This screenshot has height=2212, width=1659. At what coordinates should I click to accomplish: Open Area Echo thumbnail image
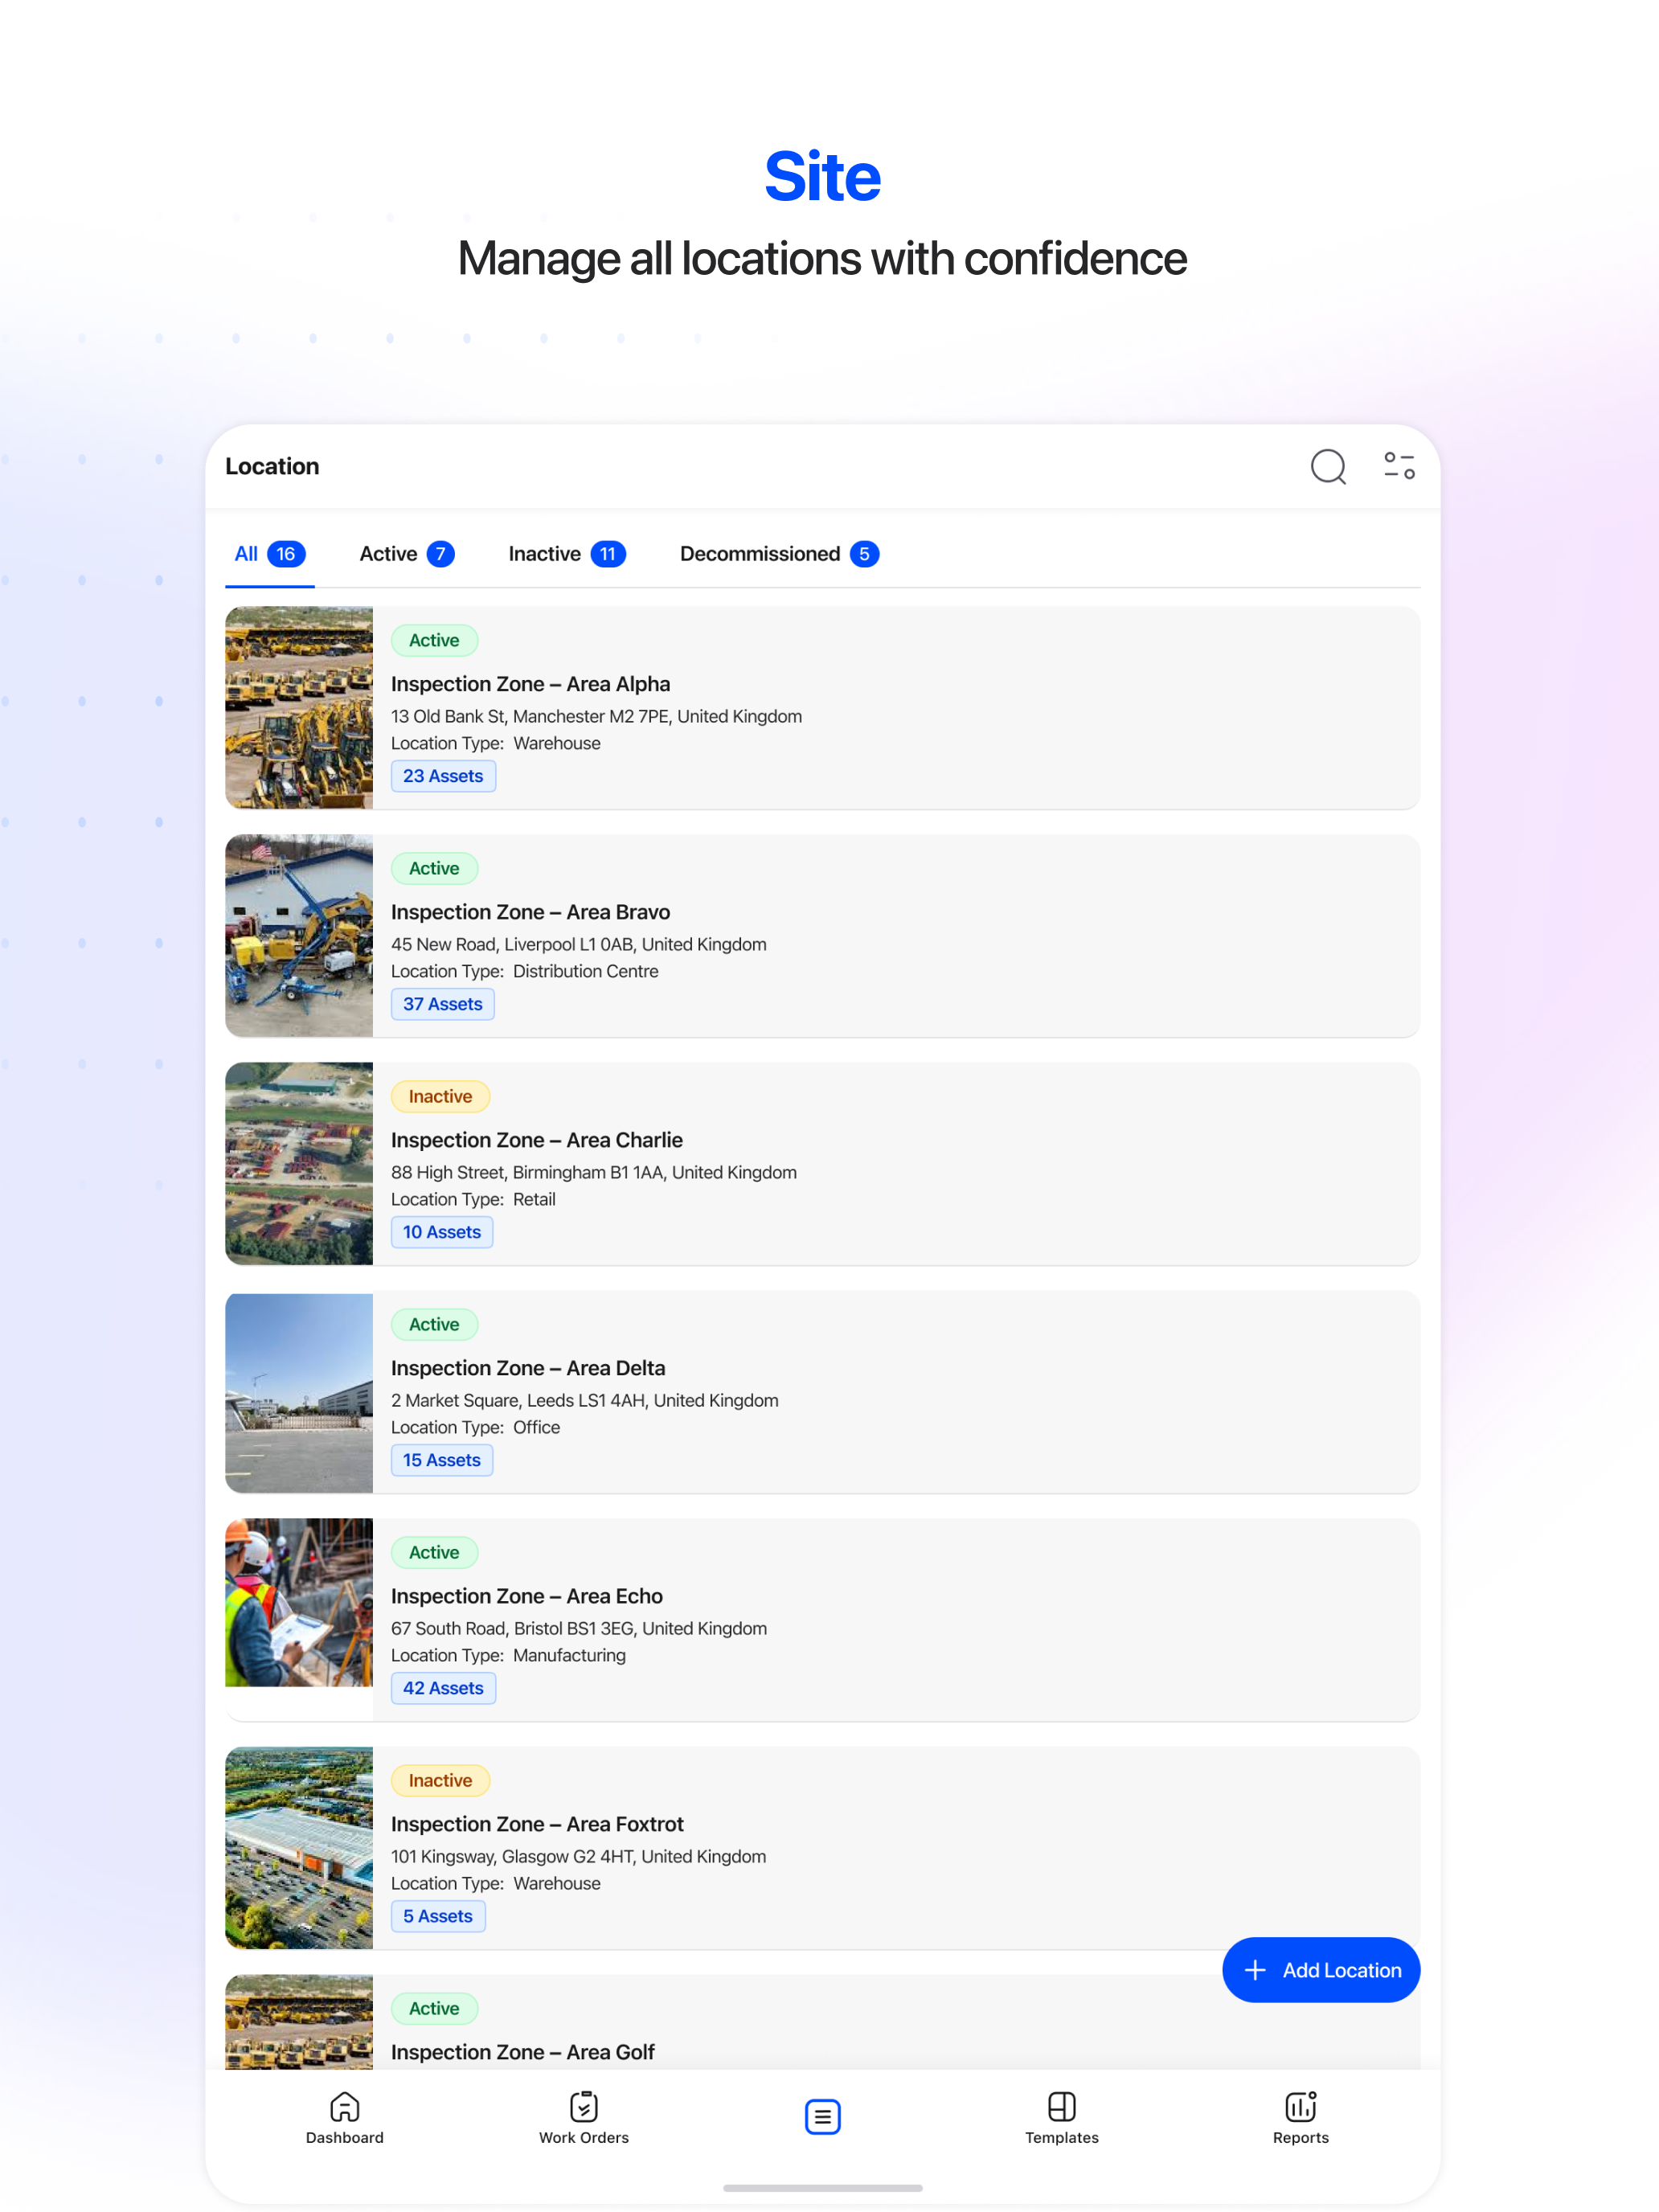coord(299,1603)
